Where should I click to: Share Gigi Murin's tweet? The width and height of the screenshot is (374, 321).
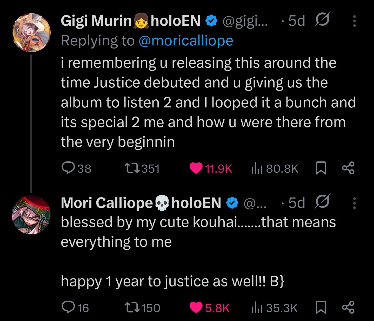pyautogui.click(x=348, y=168)
